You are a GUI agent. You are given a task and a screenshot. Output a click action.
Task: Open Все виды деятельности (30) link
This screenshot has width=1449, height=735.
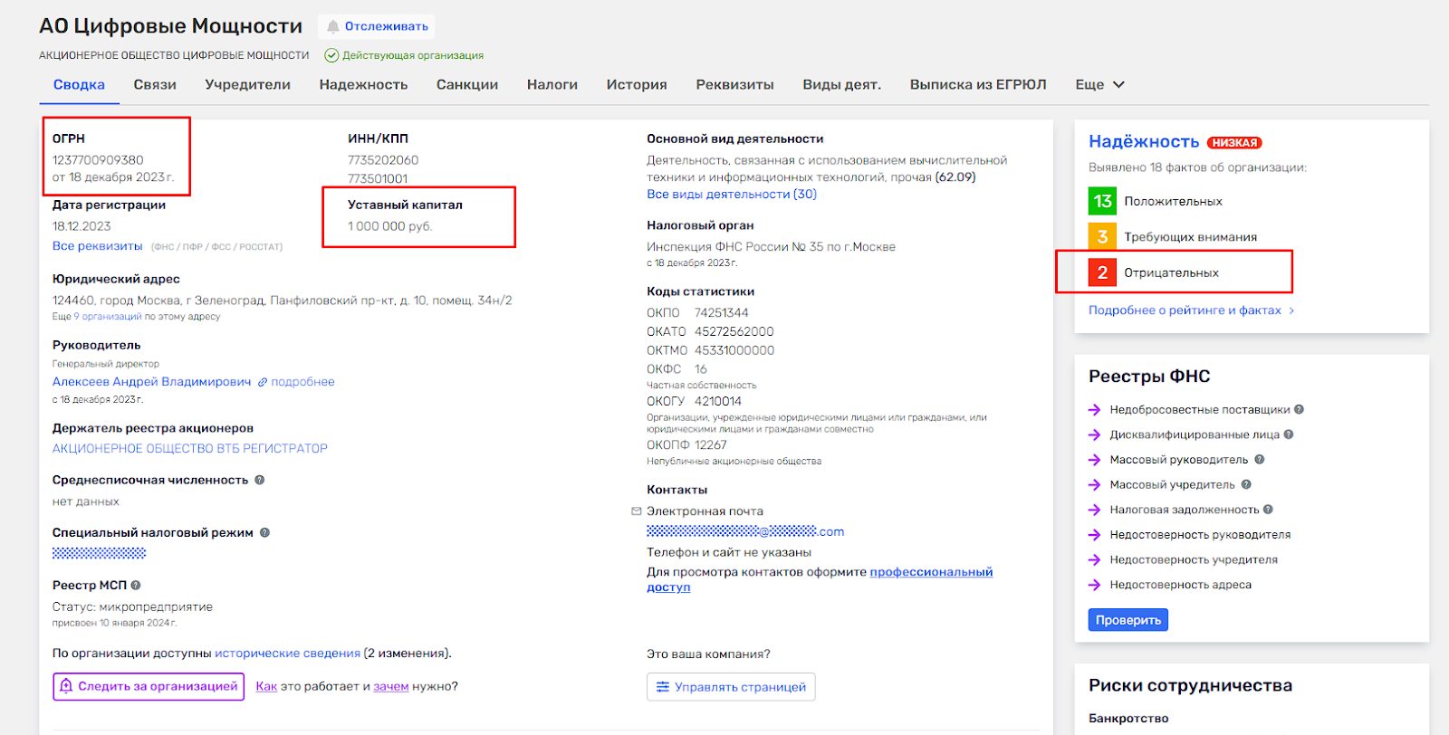(x=732, y=194)
